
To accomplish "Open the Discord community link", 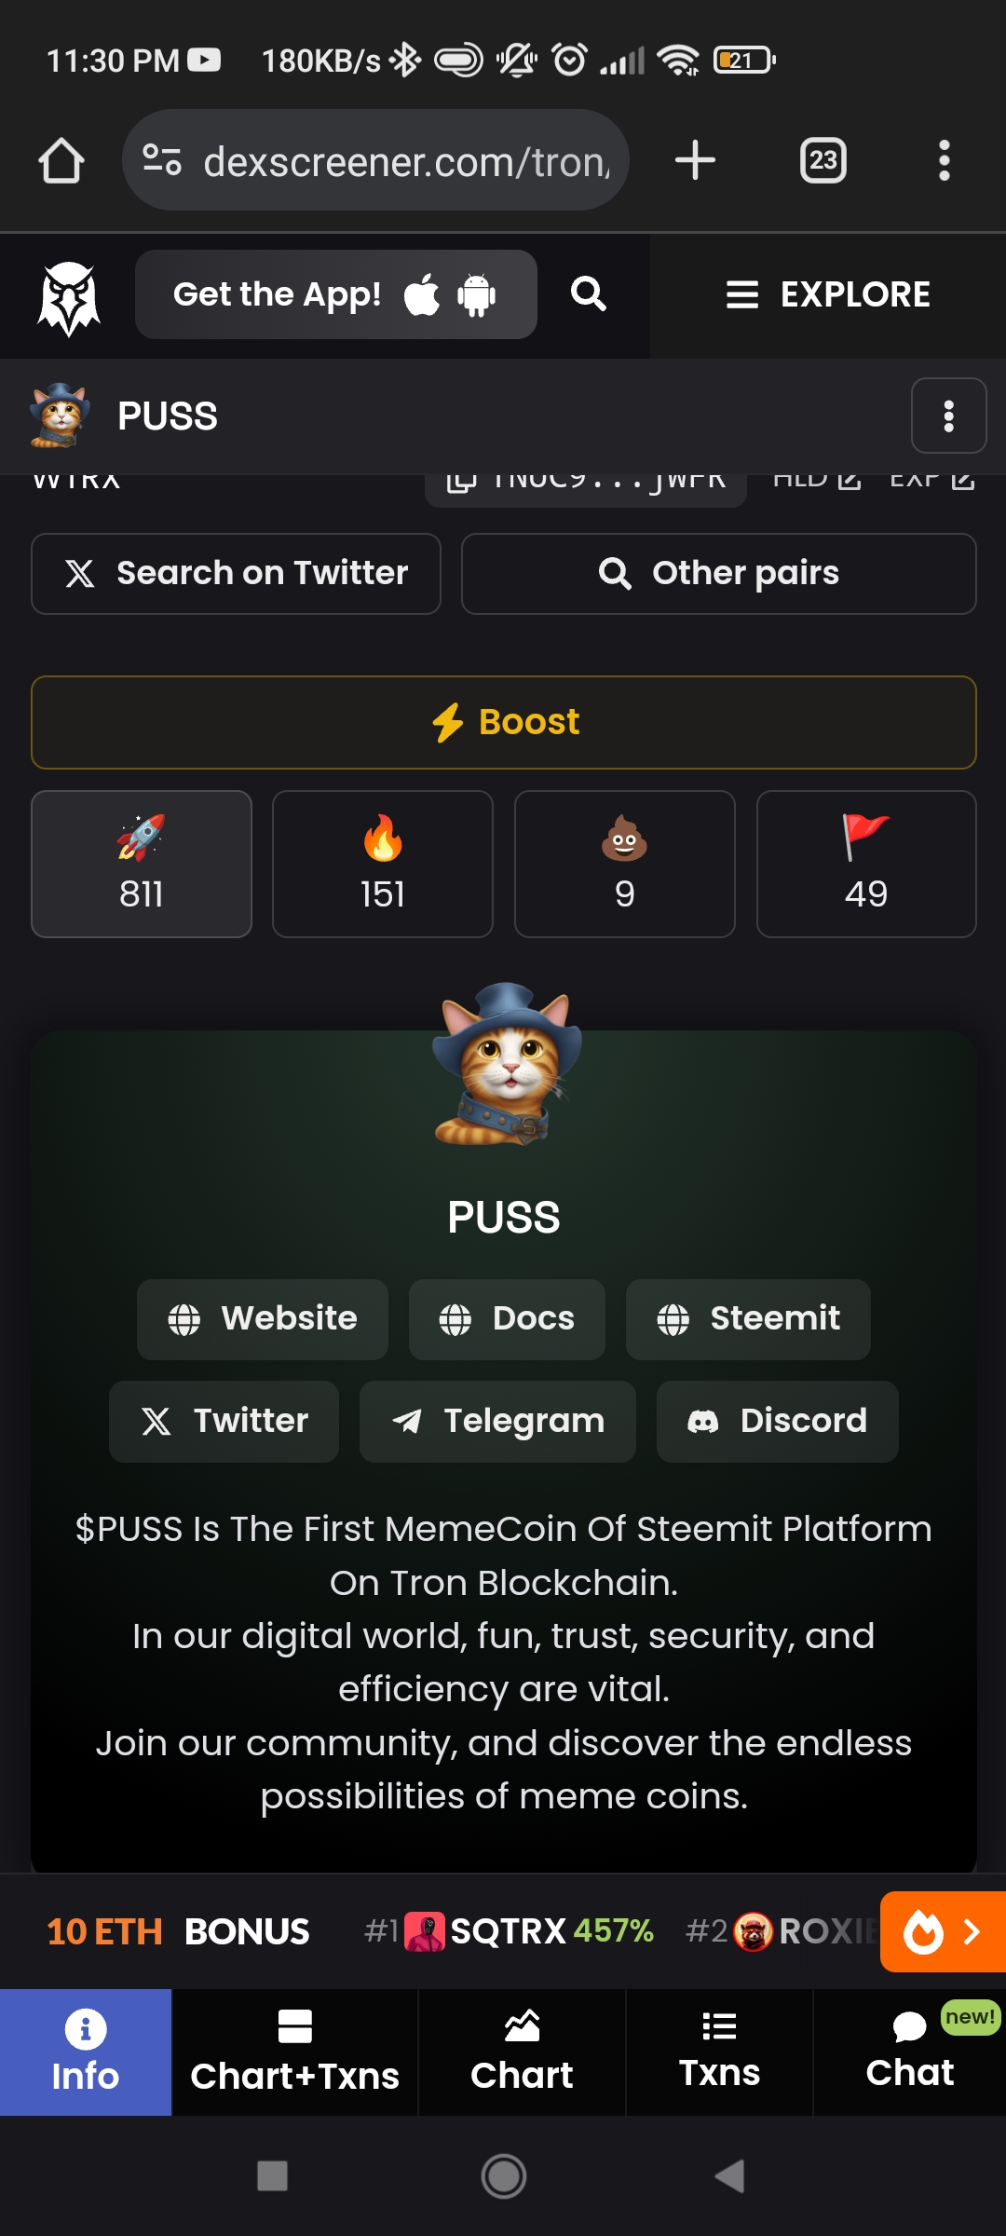I will pos(778,1422).
